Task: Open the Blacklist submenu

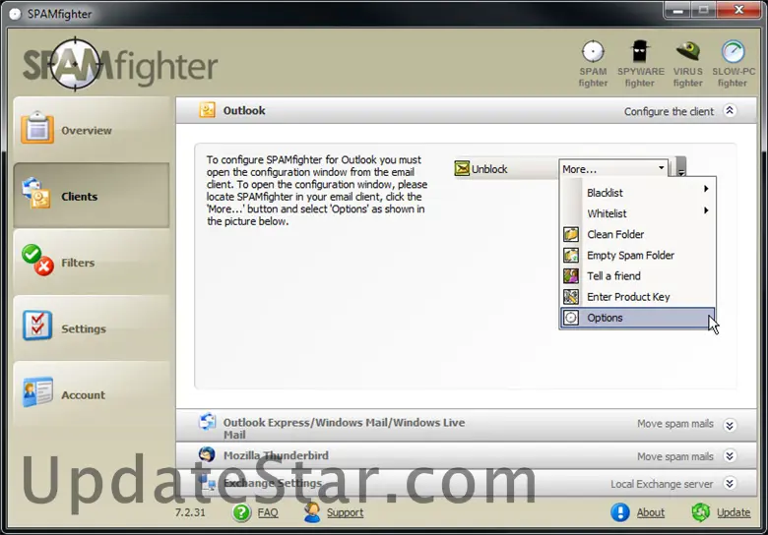Action: coord(637,192)
